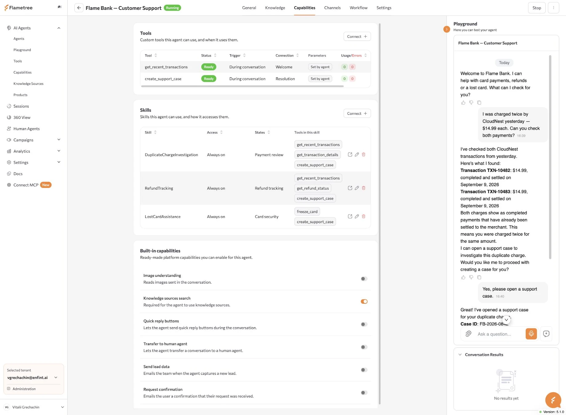Collapse the Playground panel with orange arrow

click(446, 29)
